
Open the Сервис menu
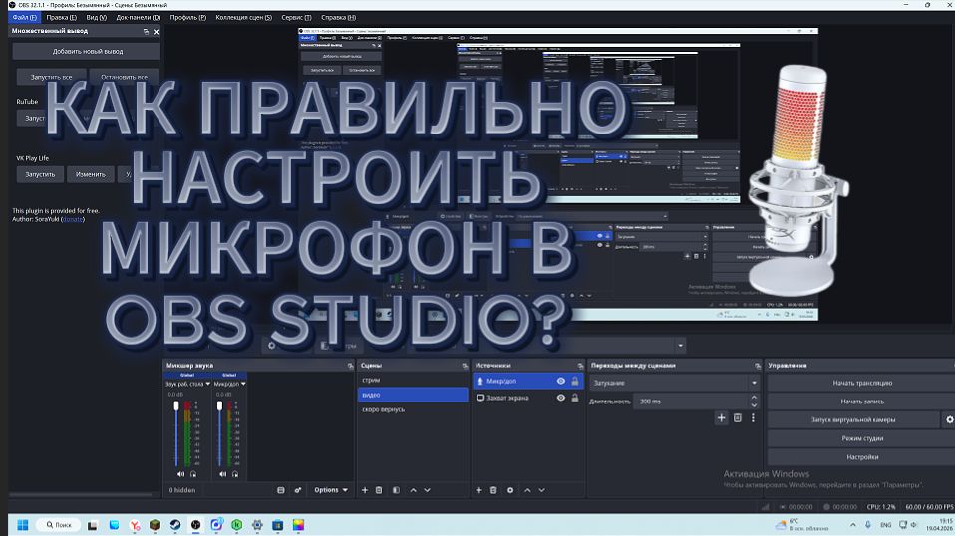point(296,18)
